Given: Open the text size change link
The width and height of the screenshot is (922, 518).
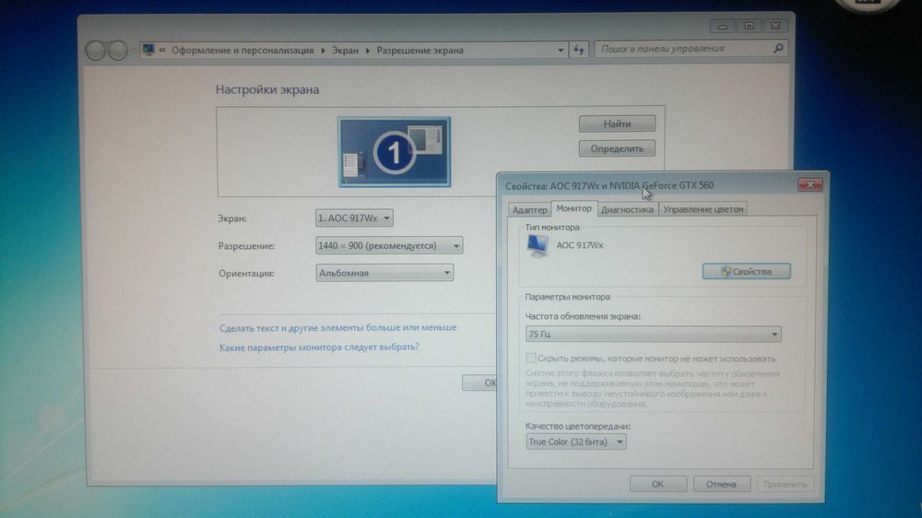Looking at the screenshot, I should (337, 327).
